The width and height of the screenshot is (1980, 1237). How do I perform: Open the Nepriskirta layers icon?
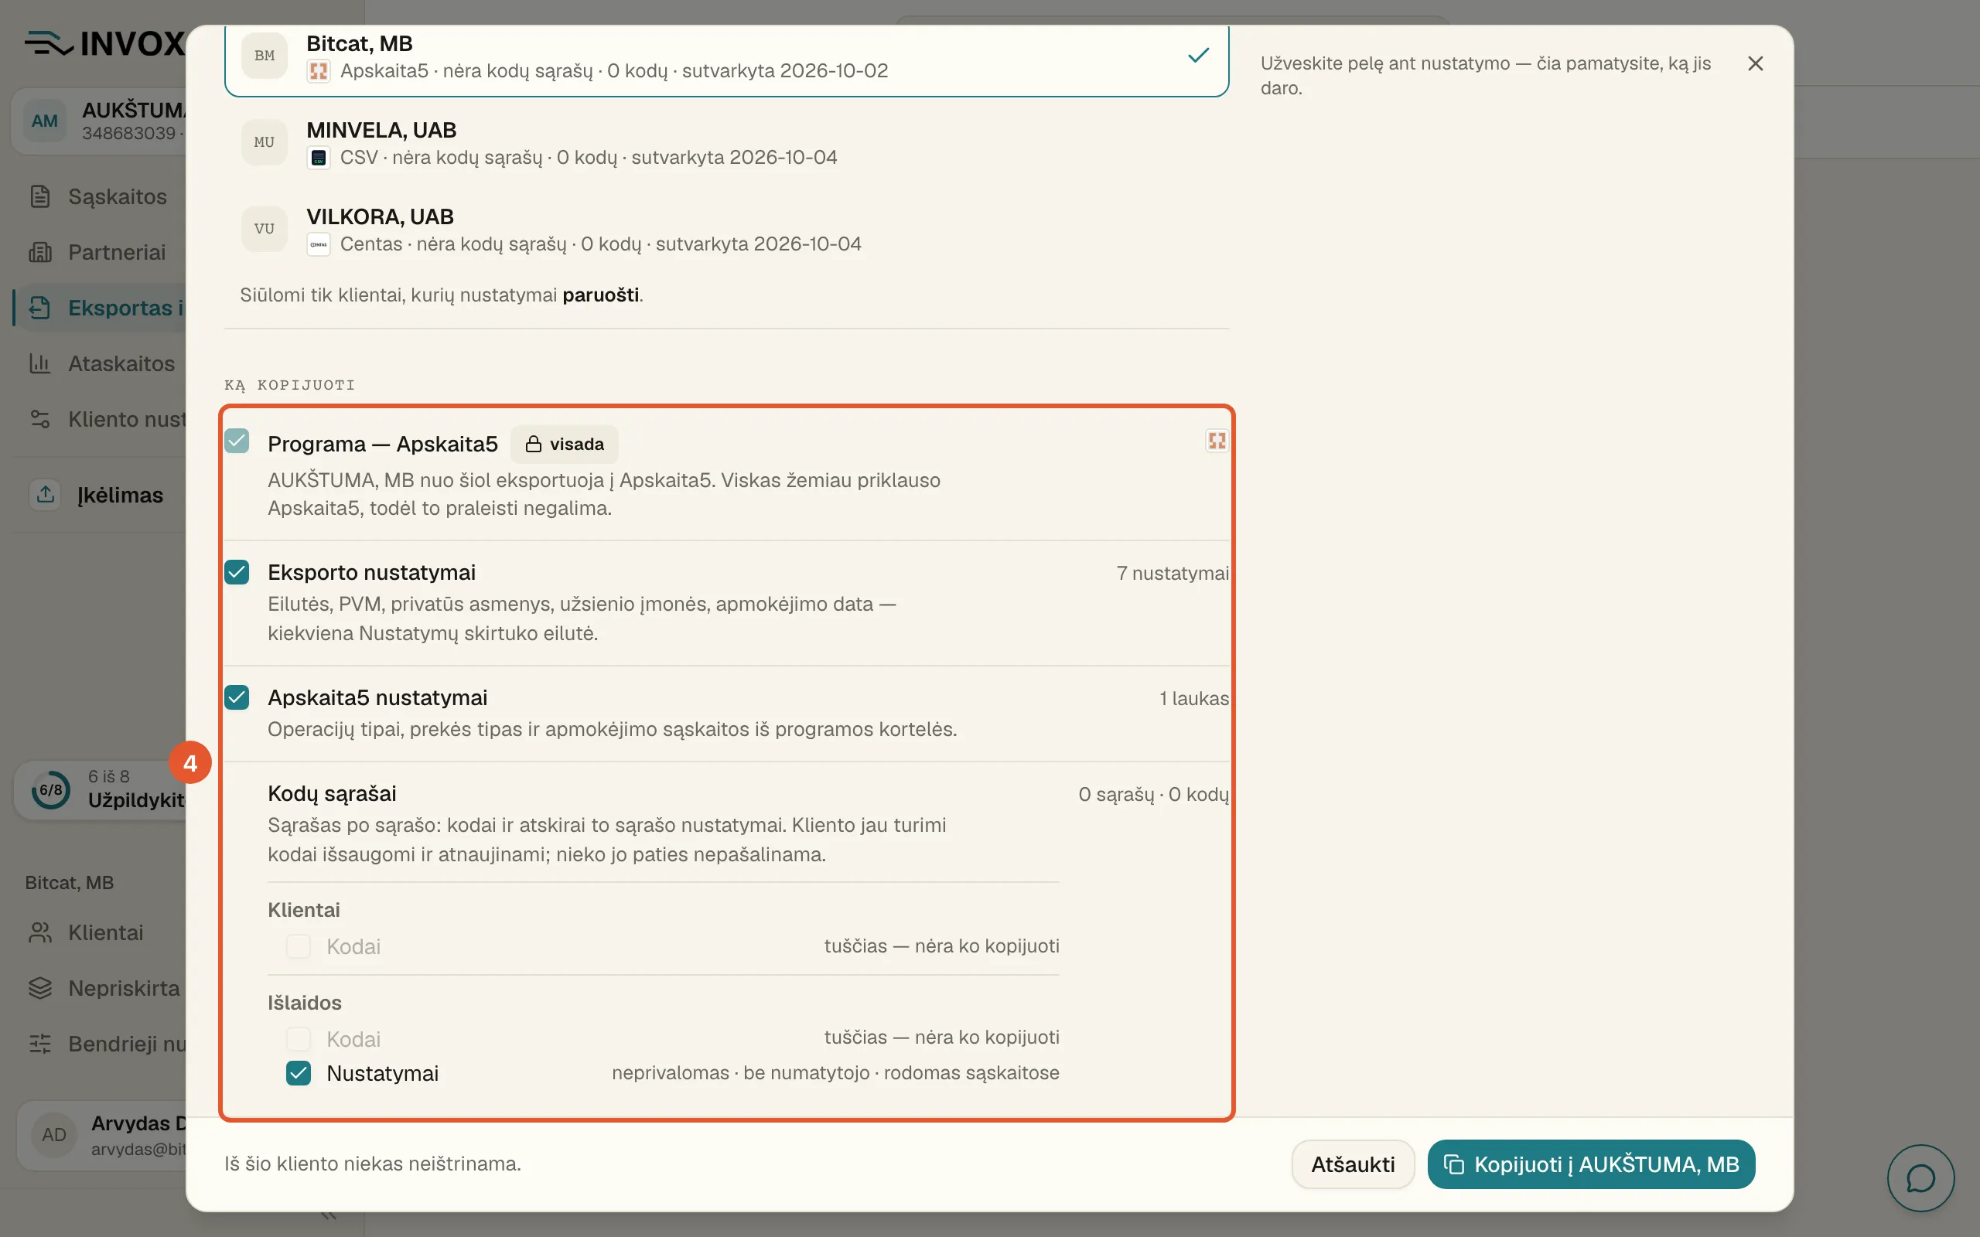[40, 988]
